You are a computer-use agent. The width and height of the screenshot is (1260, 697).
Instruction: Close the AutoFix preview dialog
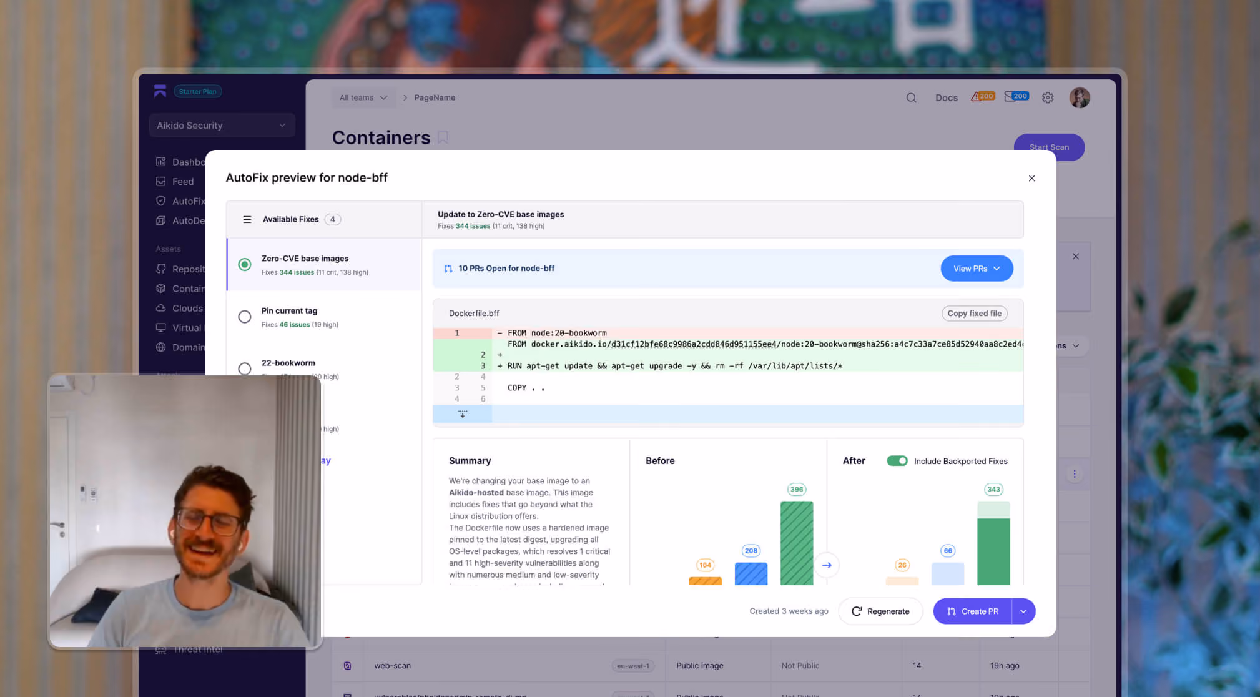(1031, 179)
